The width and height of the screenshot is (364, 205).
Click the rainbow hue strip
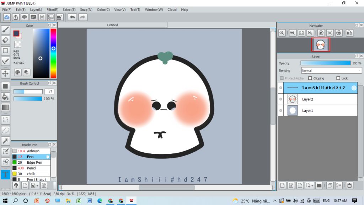tap(53, 53)
